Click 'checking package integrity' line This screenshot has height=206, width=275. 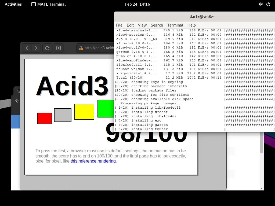point(194,86)
